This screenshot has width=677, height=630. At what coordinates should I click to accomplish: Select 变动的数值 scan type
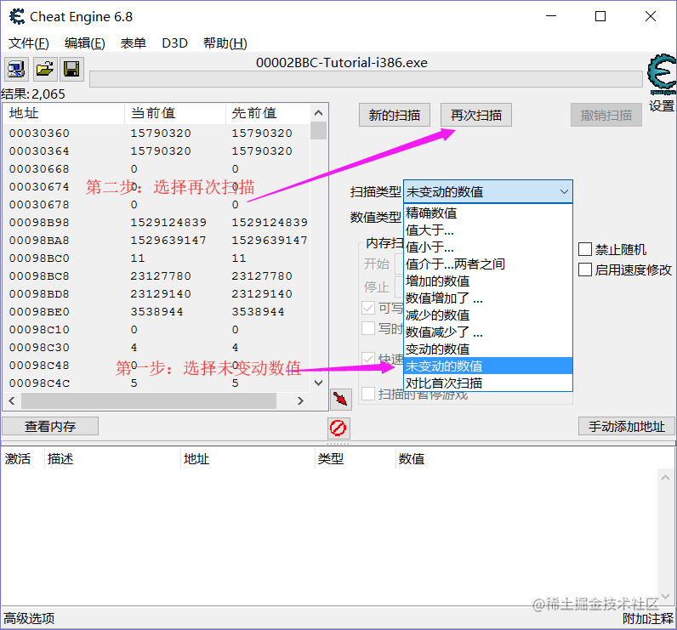coord(488,349)
